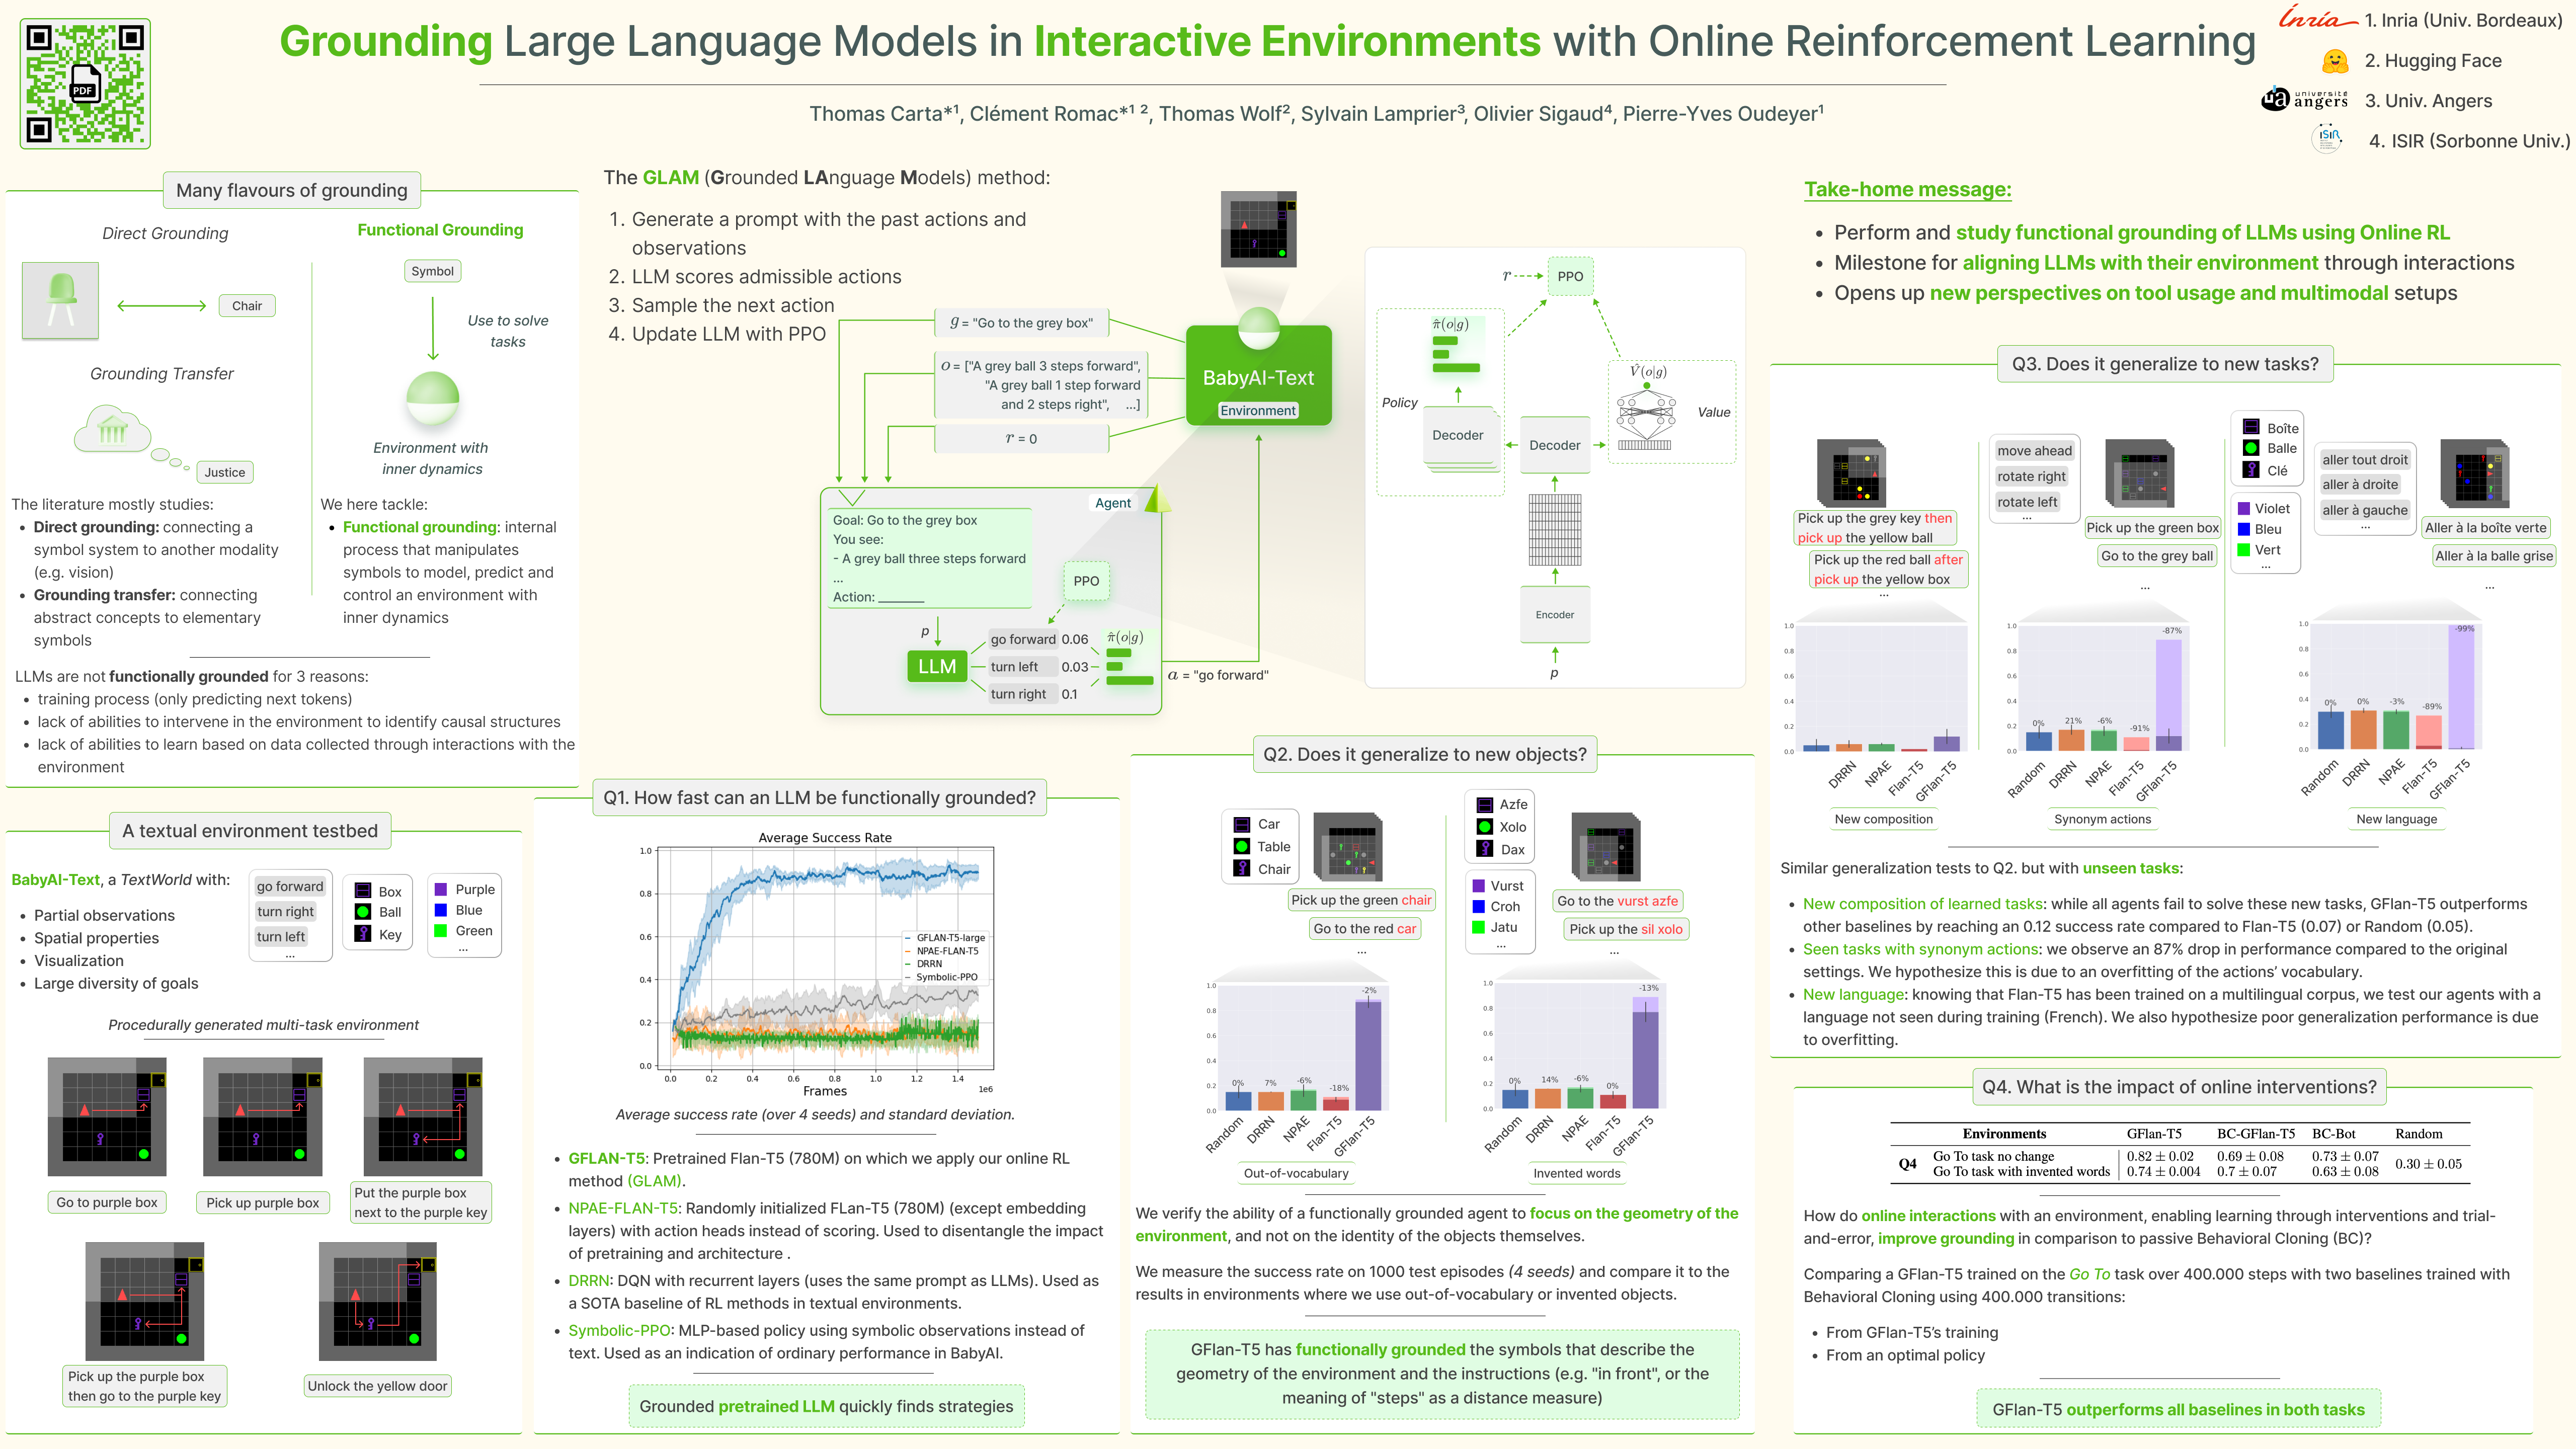Click the Purple color swatch square
2576x1449 pixels.
click(441, 889)
